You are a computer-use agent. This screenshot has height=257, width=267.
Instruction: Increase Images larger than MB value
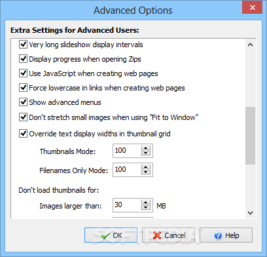pos(146,203)
